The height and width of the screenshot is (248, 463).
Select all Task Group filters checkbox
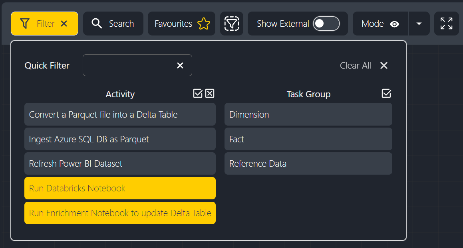[x=386, y=93]
